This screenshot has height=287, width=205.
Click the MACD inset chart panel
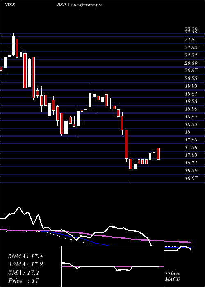[113, 266]
